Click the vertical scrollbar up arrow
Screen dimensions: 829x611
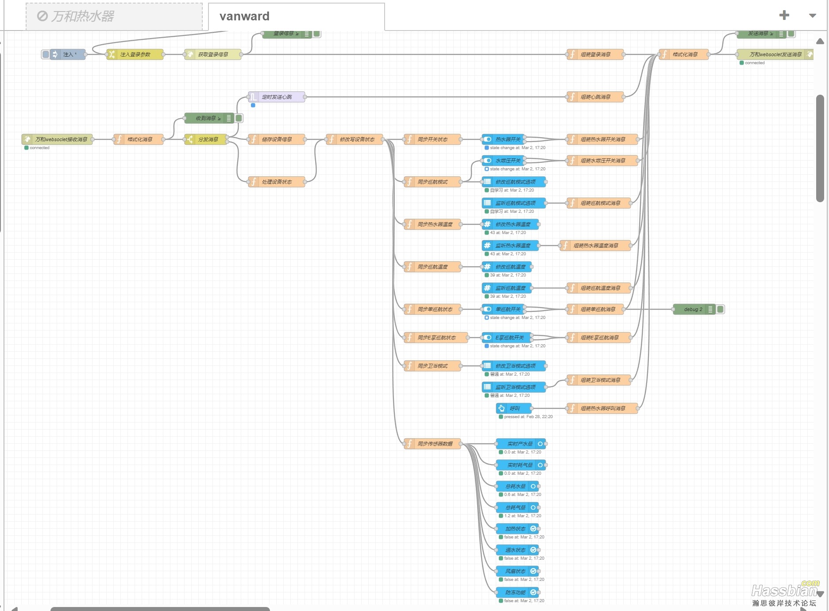820,41
